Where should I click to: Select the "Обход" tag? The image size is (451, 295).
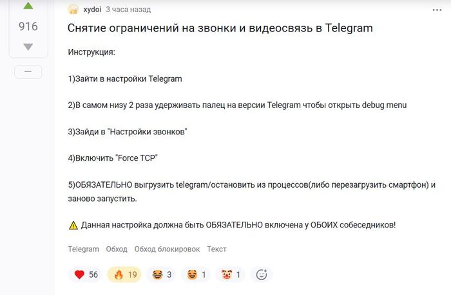[x=117, y=249]
